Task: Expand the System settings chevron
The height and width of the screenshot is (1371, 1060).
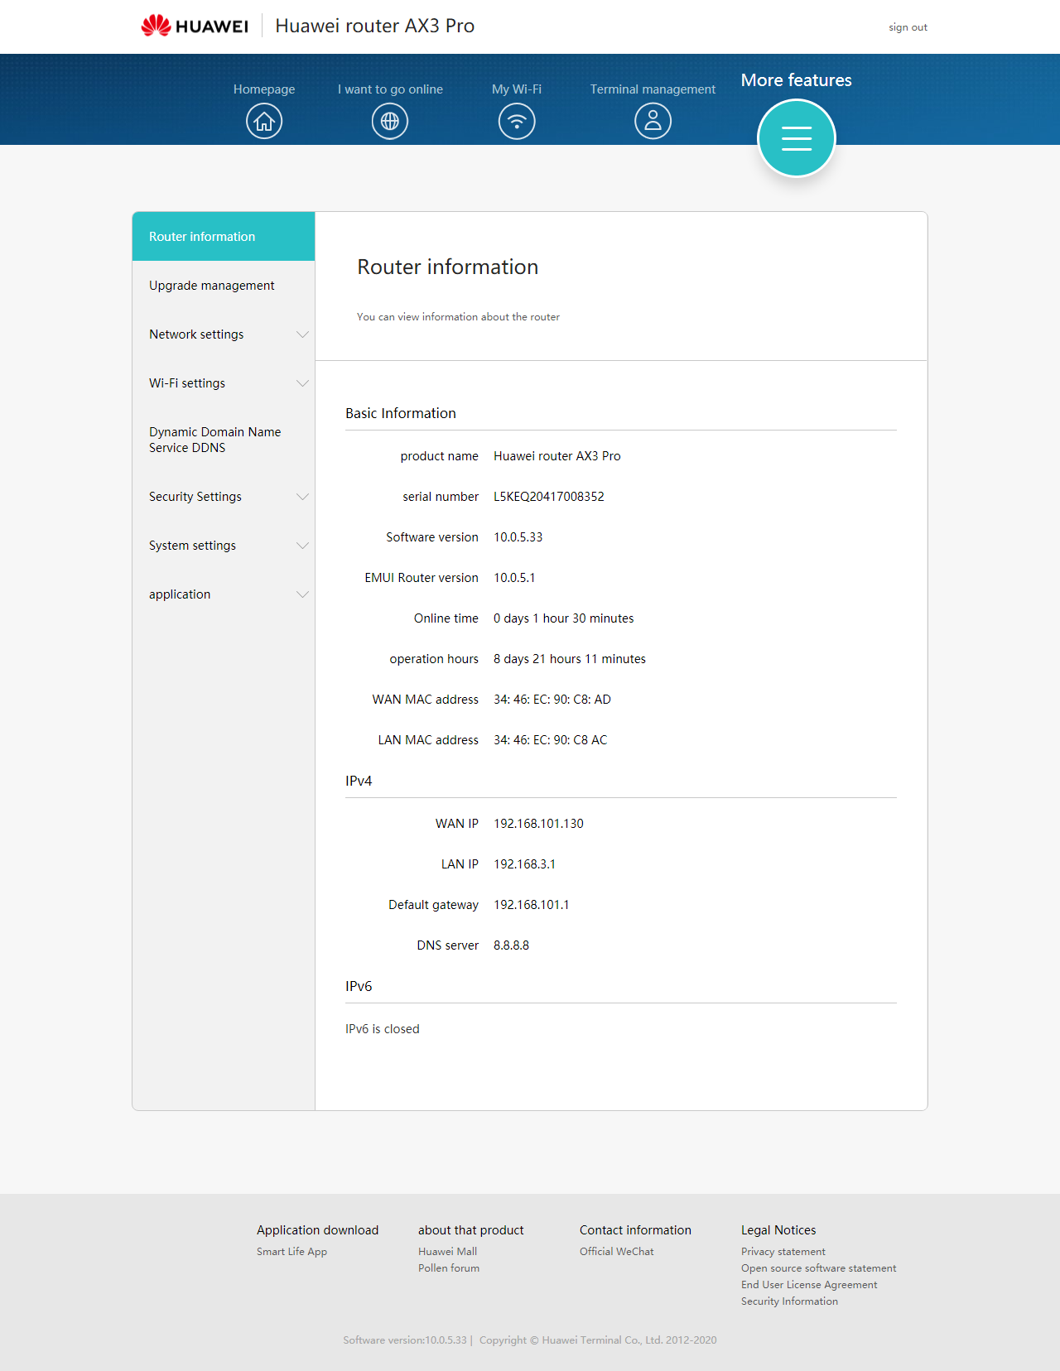Action: point(302,546)
